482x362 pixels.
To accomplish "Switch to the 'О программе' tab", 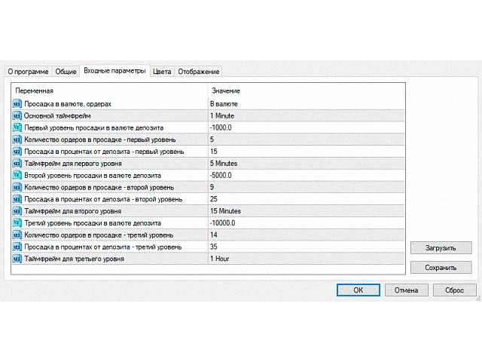I will (x=28, y=72).
